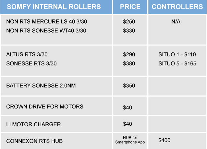Viewport: 207px width, 149px height.
Task: Click the NON RTS SONESSE WT40 3/30 label
Action: [x=47, y=31]
